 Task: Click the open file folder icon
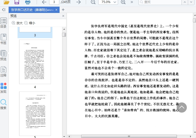tap(7, 2)
